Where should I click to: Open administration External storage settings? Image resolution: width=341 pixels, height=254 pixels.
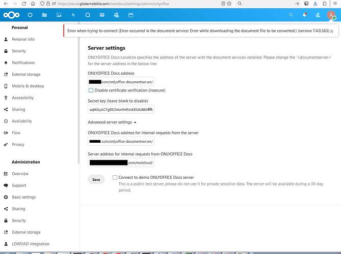pos(26,232)
